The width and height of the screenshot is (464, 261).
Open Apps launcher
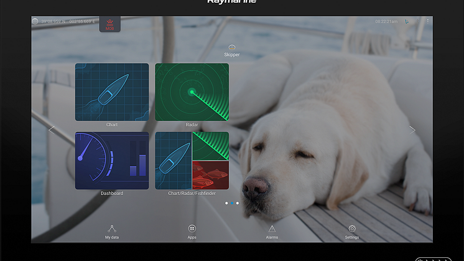[x=192, y=232]
